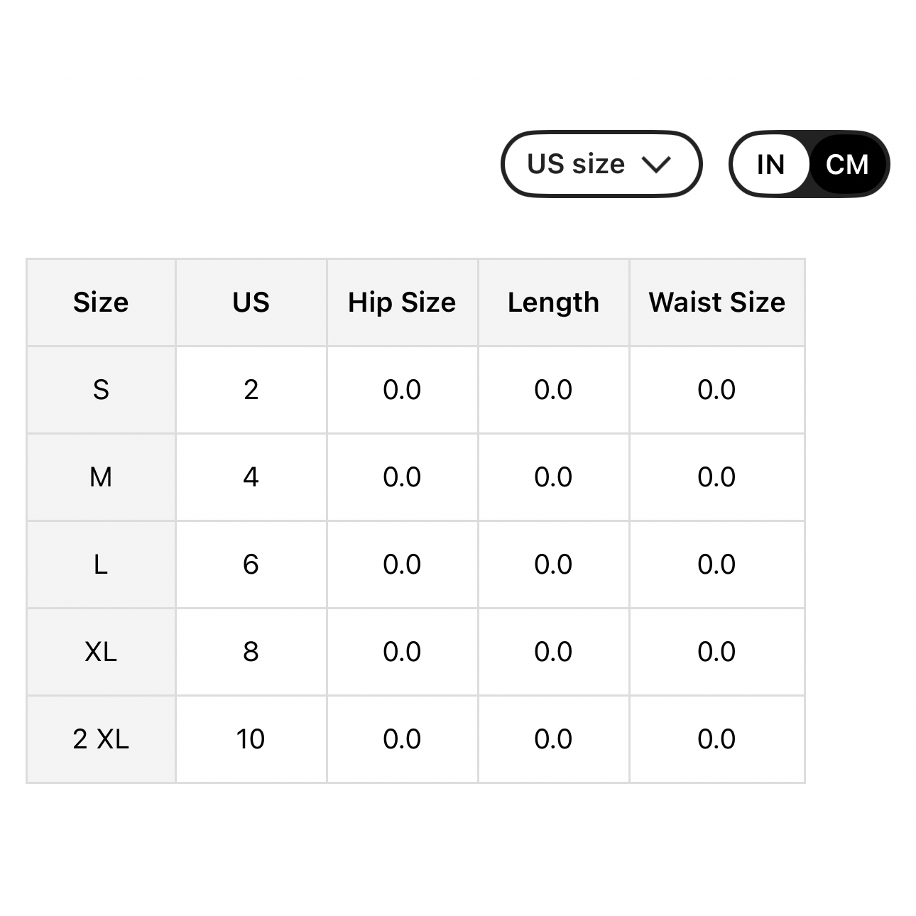Viewport: 916px width, 916px height.
Task: Select CM on the unit switch
Action: pyautogui.click(x=848, y=163)
